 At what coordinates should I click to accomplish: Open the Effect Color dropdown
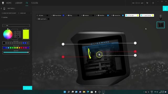click(16, 26)
